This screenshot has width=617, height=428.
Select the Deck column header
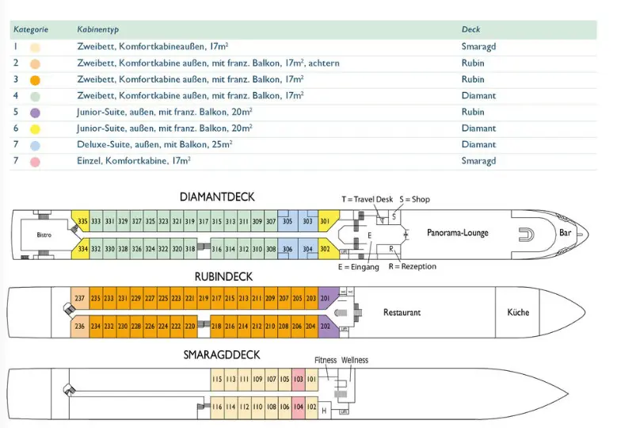[470, 29]
